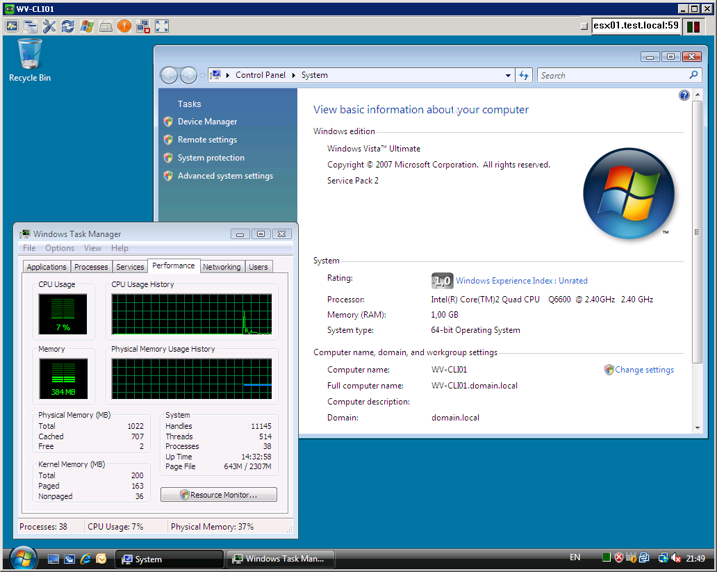The height and width of the screenshot is (572, 717).
Task: Click the muted speaker tray icon
Action: (x=676, y=558)
